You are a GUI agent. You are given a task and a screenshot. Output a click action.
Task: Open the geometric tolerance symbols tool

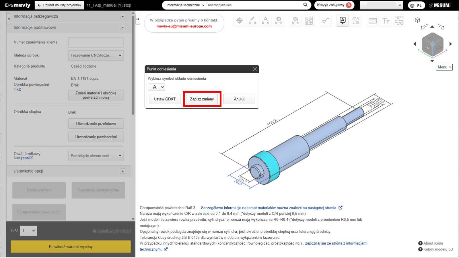(356, 21)
